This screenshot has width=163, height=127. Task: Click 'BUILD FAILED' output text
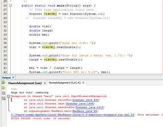(21, 118)
